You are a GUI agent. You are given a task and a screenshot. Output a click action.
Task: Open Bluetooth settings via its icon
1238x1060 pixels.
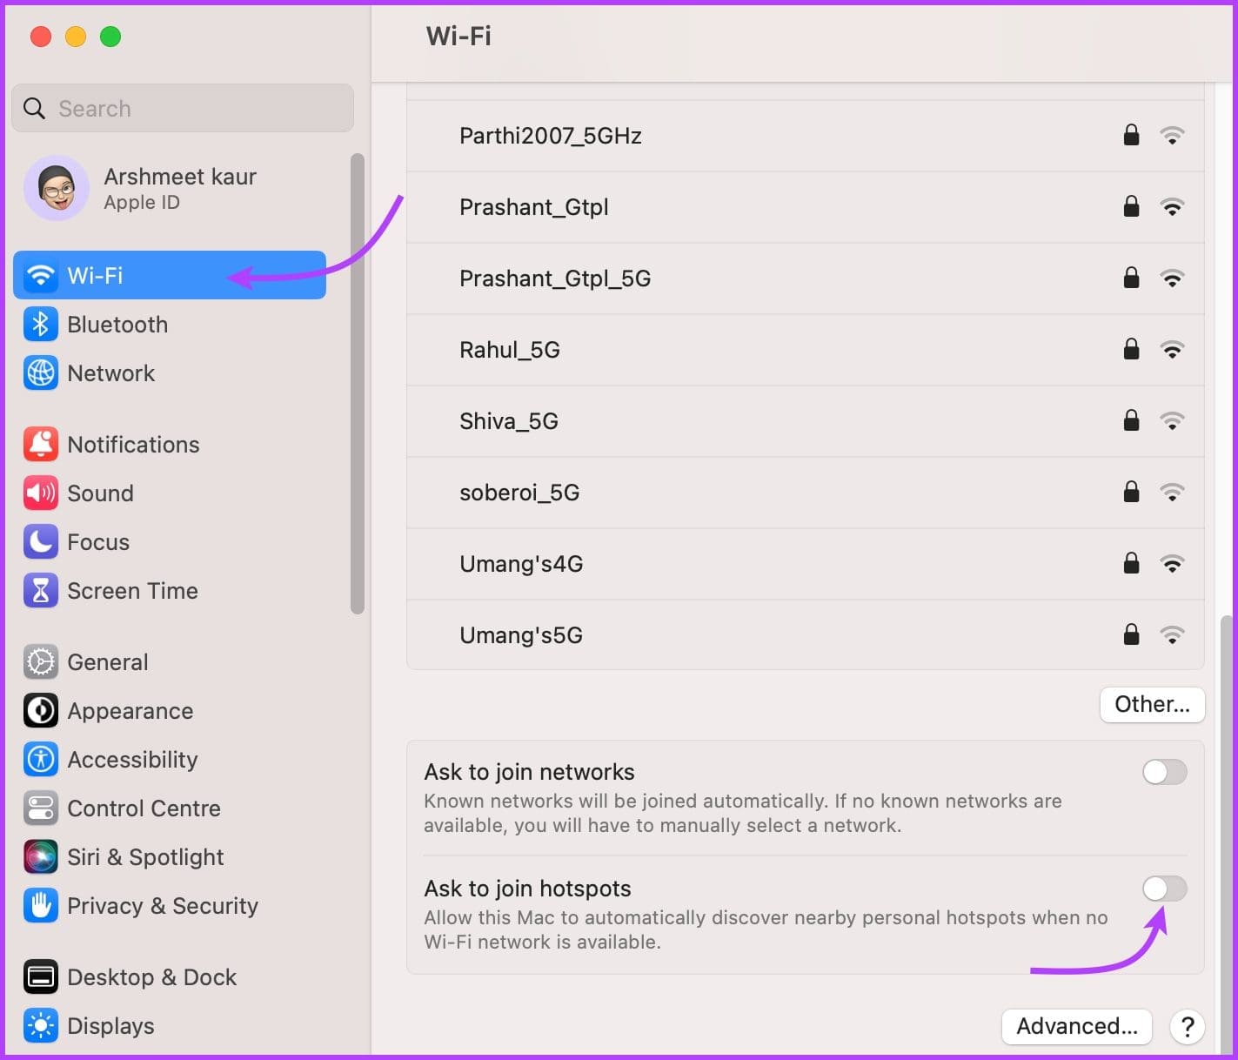(x=40, y=324)
